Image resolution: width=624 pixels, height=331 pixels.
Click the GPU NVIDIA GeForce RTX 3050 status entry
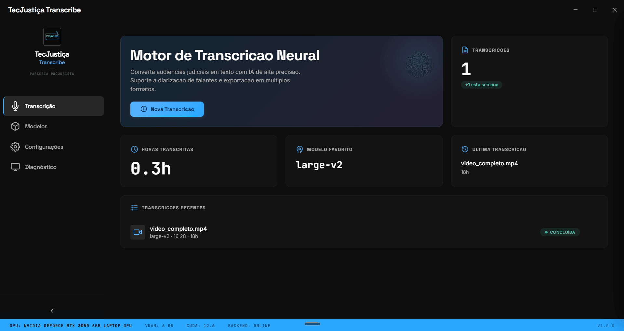coord(71,325)
